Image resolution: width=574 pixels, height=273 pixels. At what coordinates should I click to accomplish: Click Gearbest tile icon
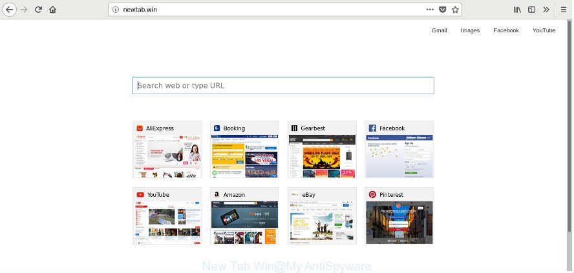click(294, 128)
